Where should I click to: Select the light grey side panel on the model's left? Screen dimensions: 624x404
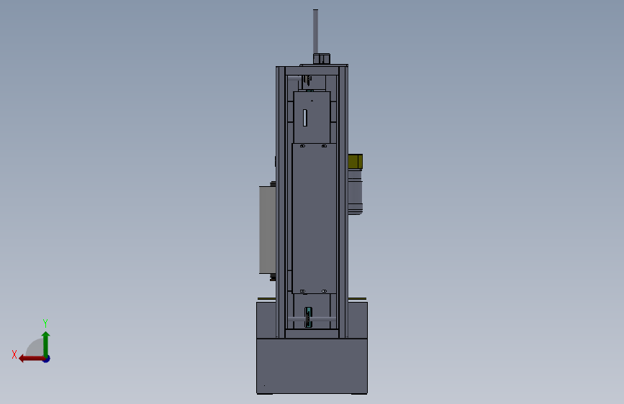click(x=267, y=230)
